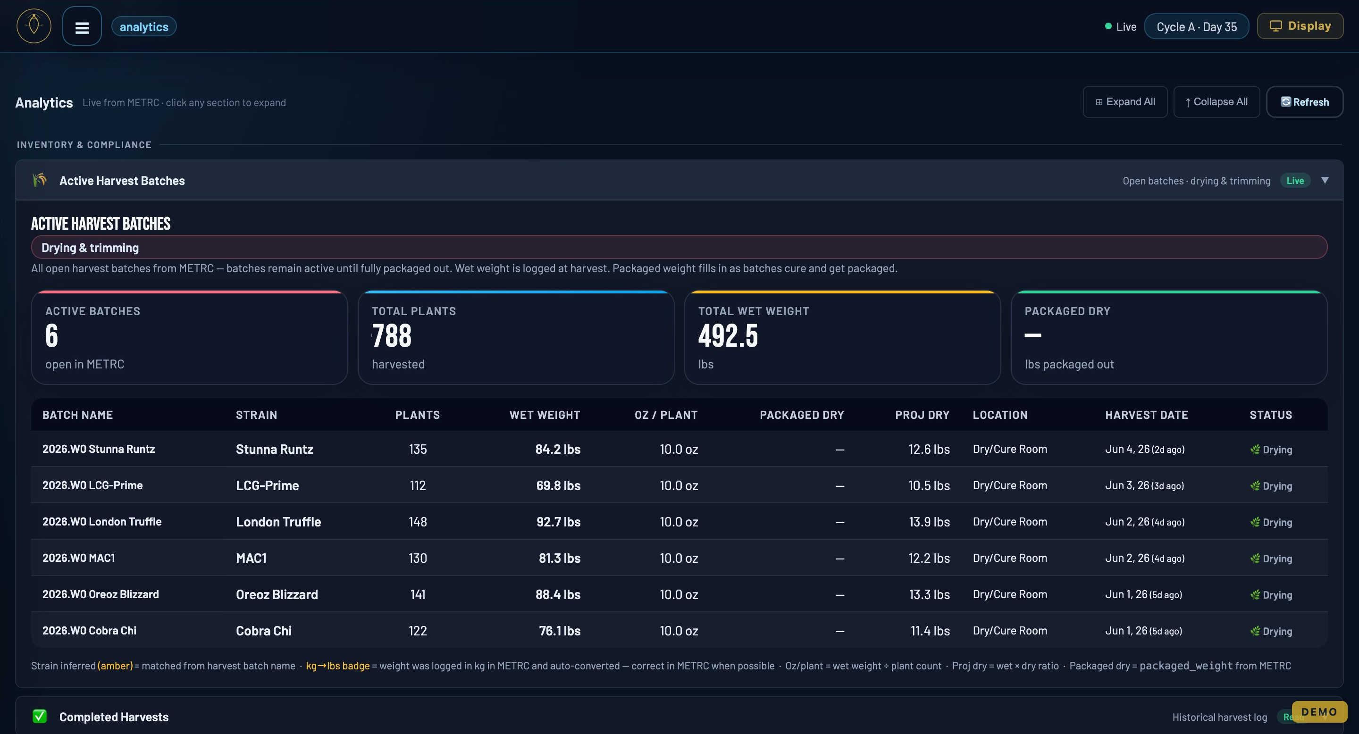Click the 11.4 lbs projected dry value
Image resolution: width=1359 pixels, height=734 pixels.
[930, 631]
